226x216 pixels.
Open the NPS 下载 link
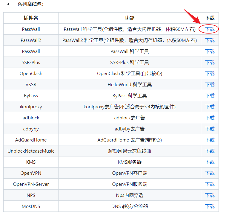(x=210, y=195)
